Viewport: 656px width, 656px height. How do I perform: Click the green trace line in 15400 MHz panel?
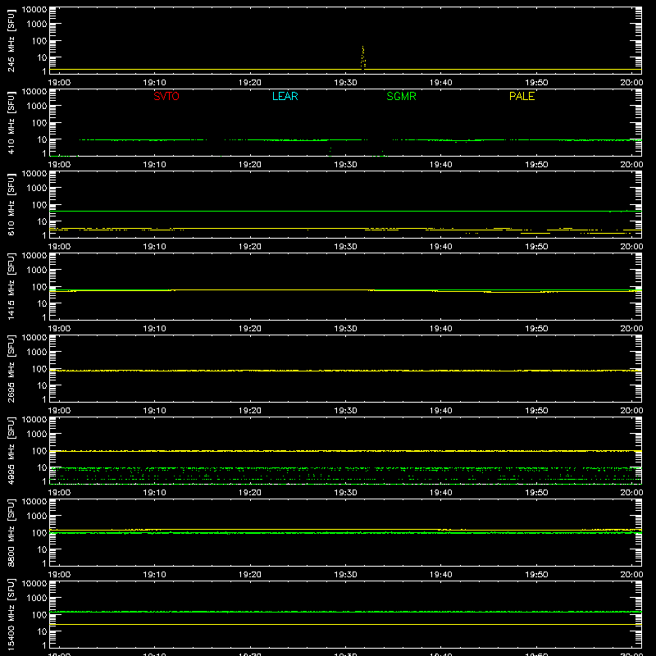345,612
